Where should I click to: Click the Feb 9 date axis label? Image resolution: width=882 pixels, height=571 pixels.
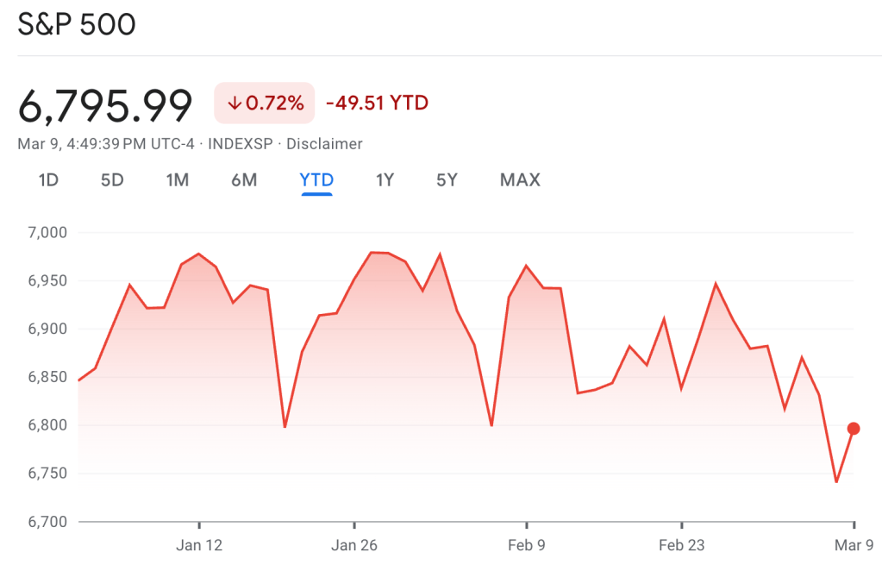[526, 545]
